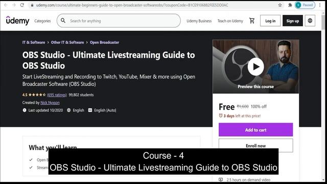Click the page vertical scrollbar
The height and width of the screenshot is (184, 327).
tap(323, 96)
